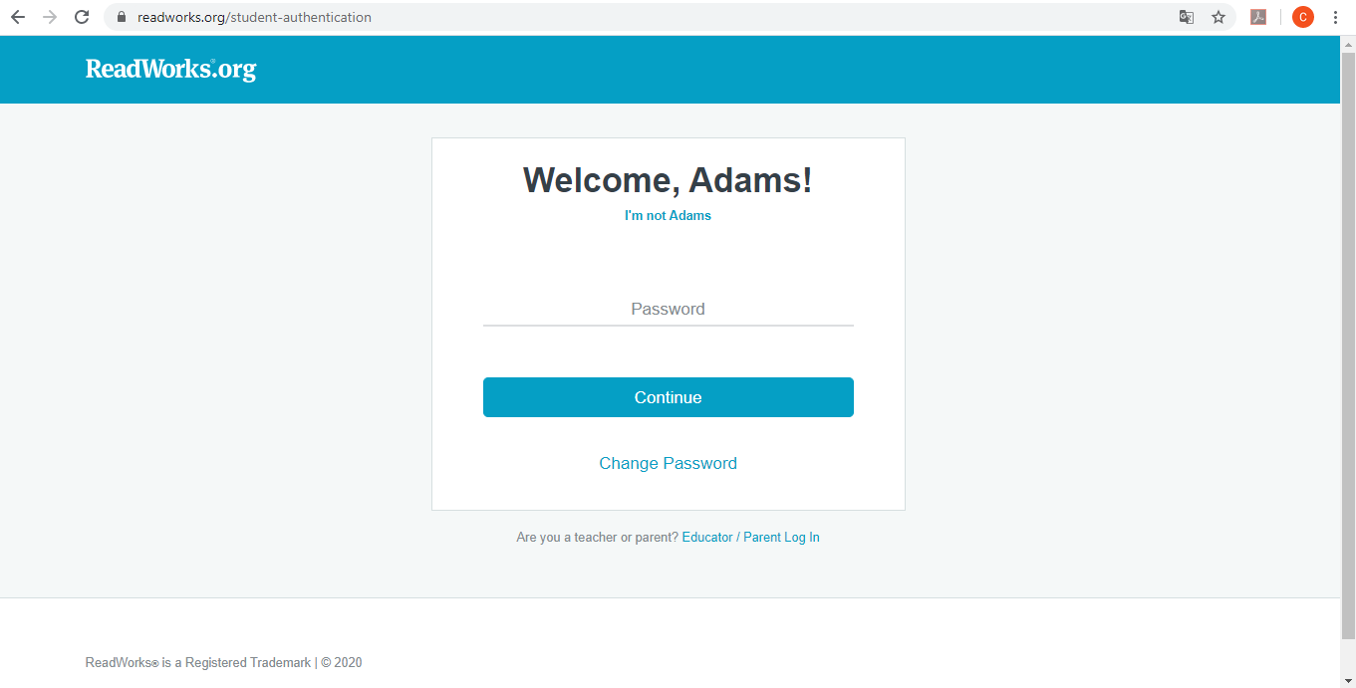The image size is (1356, 688).
Task: Click the browser forward arrow
Action: [x=50, y=17]
